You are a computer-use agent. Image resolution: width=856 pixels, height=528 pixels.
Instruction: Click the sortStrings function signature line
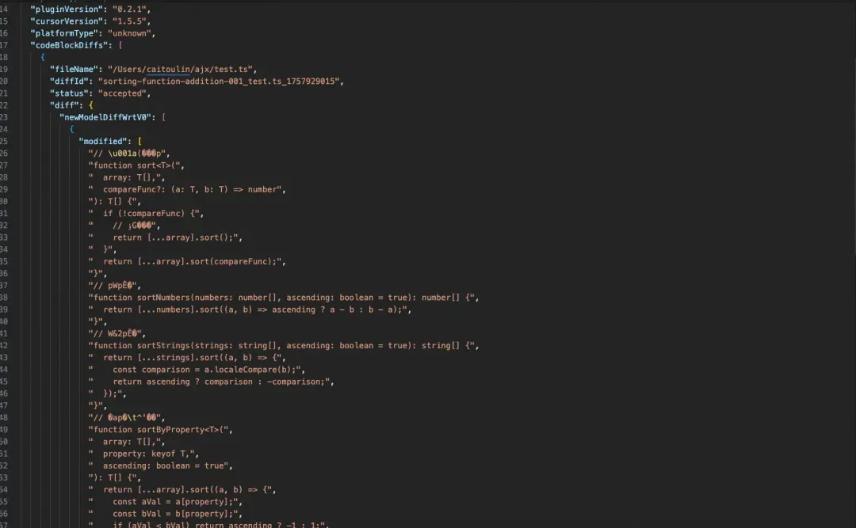coord(281,345)
